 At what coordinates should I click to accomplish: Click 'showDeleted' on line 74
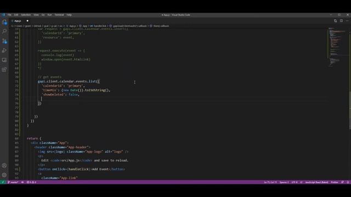(53, 95)
